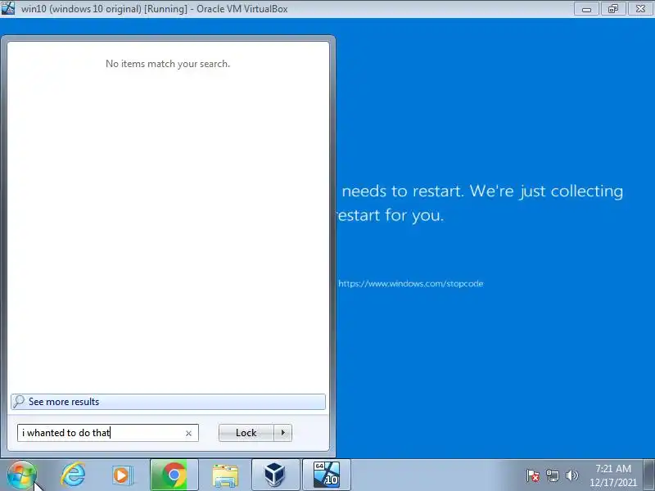This screenshot has width=655, height=491.
Task: Minimize the VirtualBox VM window
Action: click(586, 9)
